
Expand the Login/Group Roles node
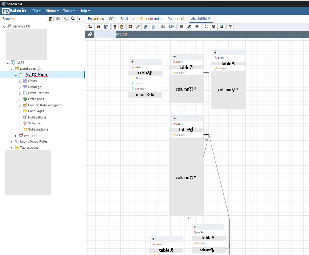12,141
